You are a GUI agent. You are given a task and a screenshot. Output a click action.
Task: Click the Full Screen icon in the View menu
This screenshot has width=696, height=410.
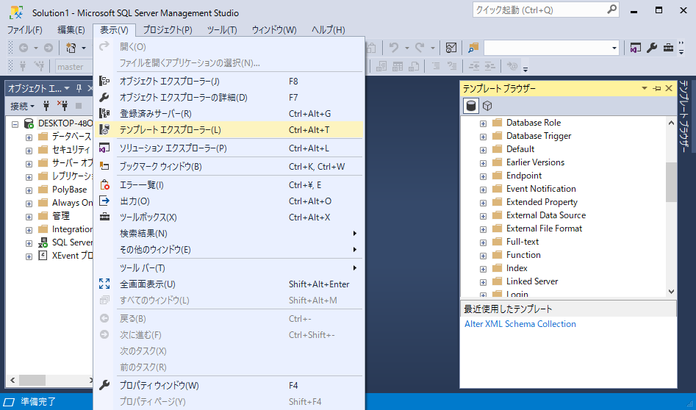click(x=104, y=284)
